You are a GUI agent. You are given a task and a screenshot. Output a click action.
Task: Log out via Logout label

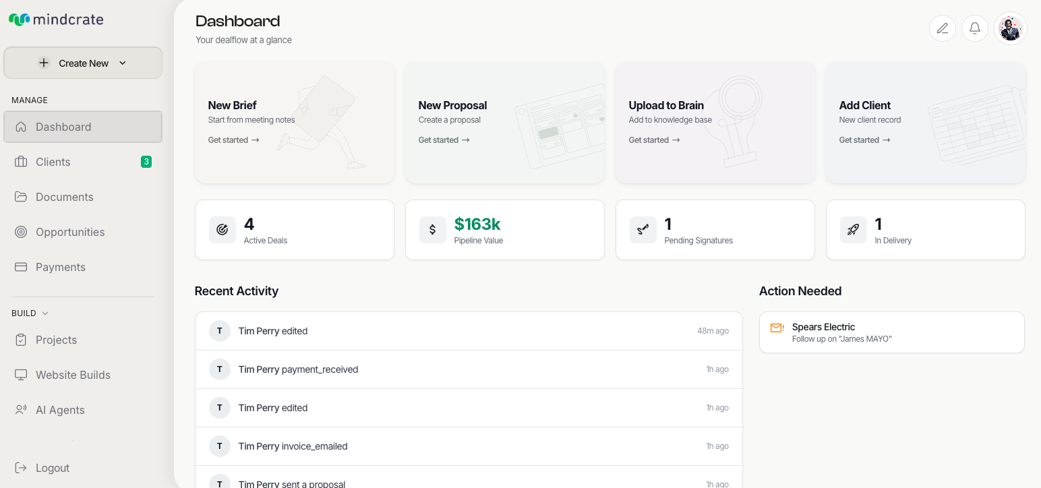click(x=53, y=468)
